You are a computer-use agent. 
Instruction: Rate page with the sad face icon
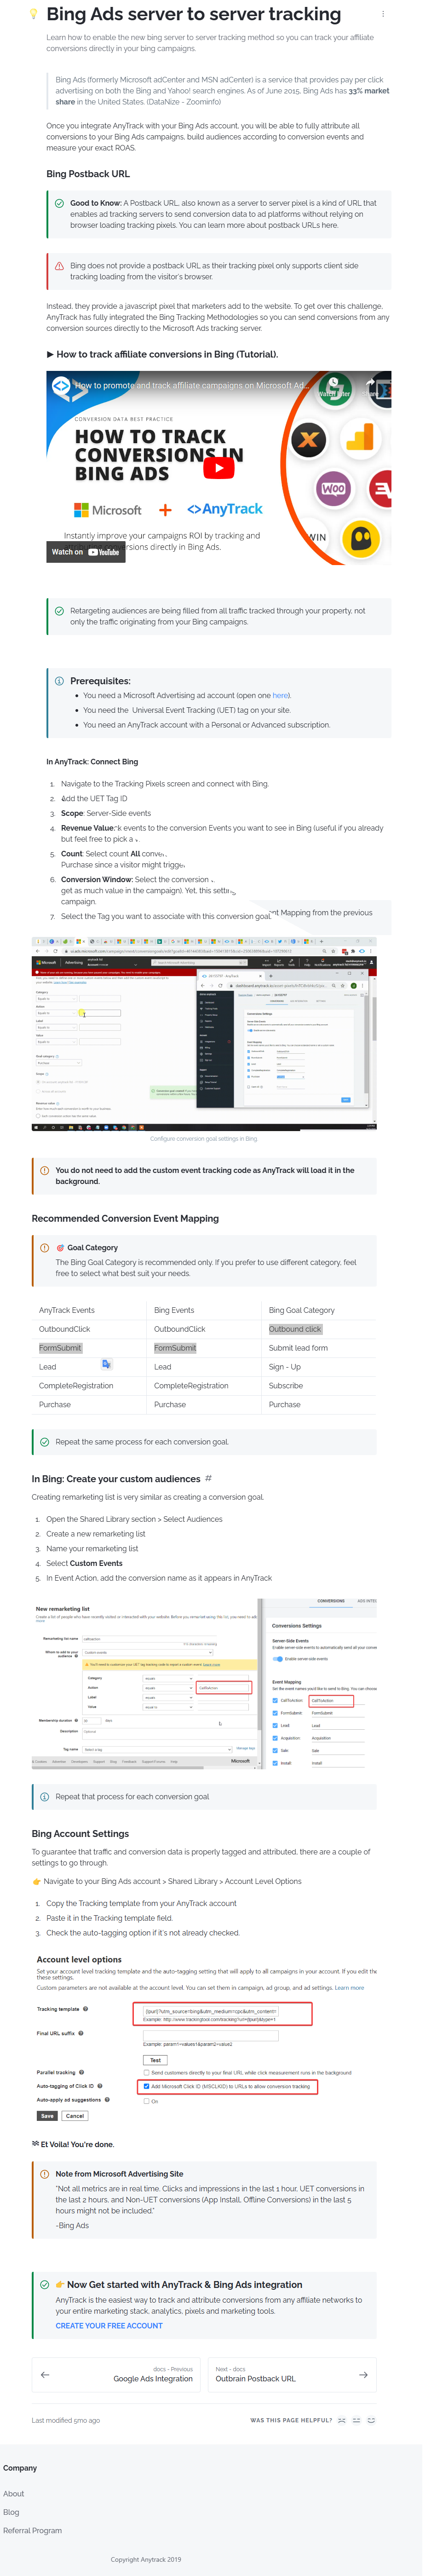pyautogui.click(x=342, y=2420)
